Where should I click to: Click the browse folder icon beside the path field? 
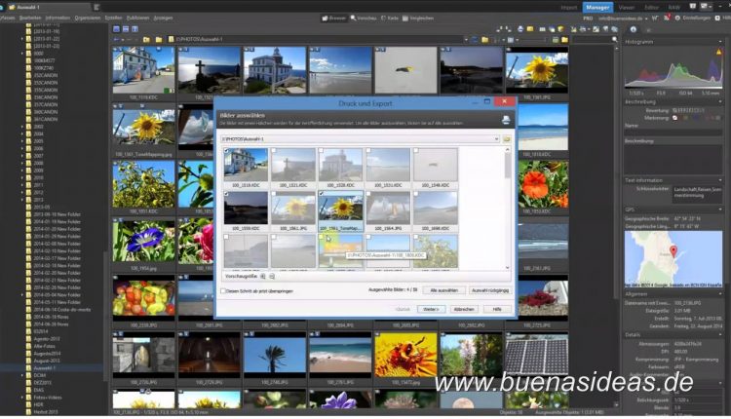pos(507,139)
